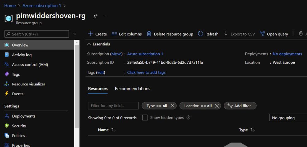The image size is (307, 147).
Task: Select the Subscription ID value text
Action: 165,62
